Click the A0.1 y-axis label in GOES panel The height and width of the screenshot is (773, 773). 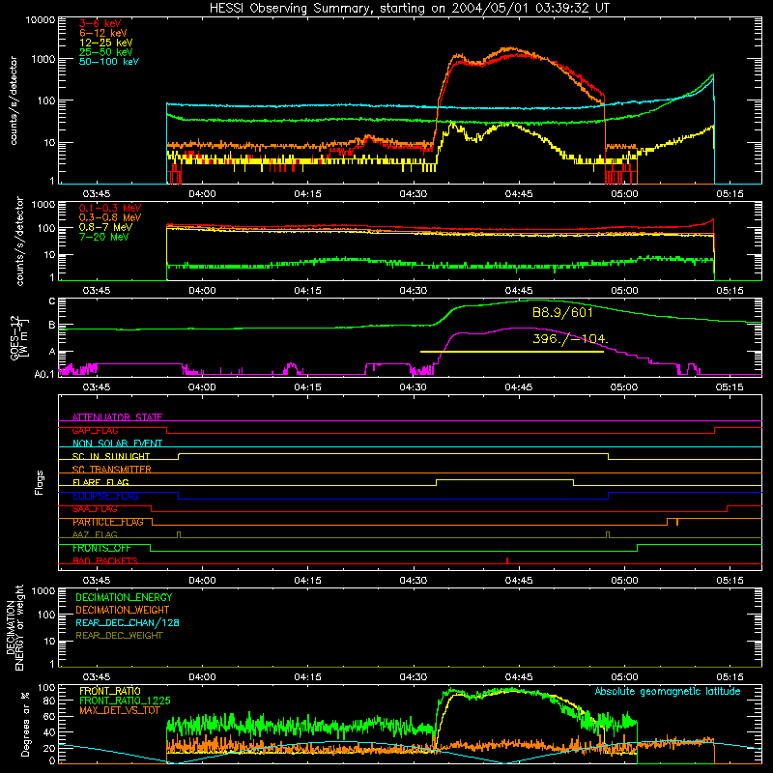[44, 374]
